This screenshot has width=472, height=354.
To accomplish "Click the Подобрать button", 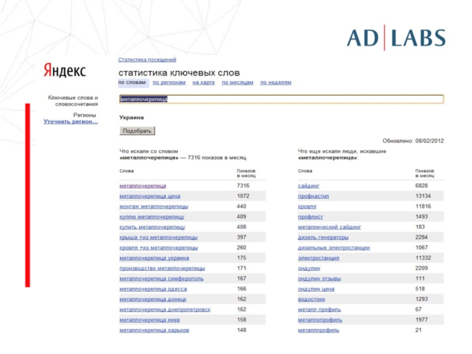I will (x=137, y=131).
